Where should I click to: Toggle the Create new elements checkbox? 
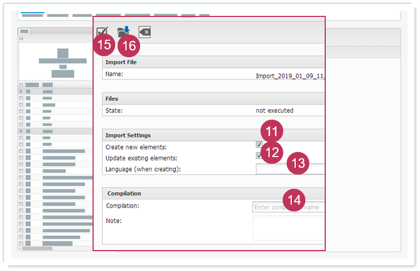(259, 145)
